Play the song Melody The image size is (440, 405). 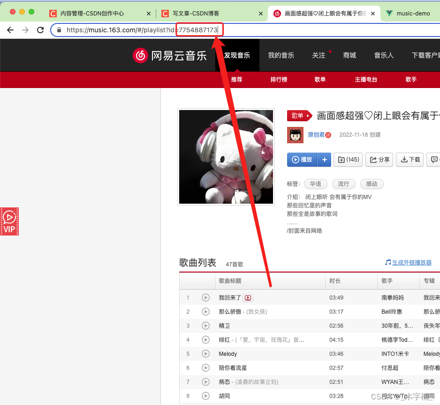point(205,354)
